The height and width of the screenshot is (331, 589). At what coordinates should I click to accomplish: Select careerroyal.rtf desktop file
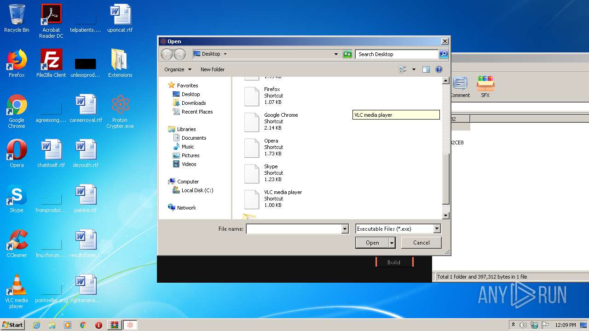(86, 108)
